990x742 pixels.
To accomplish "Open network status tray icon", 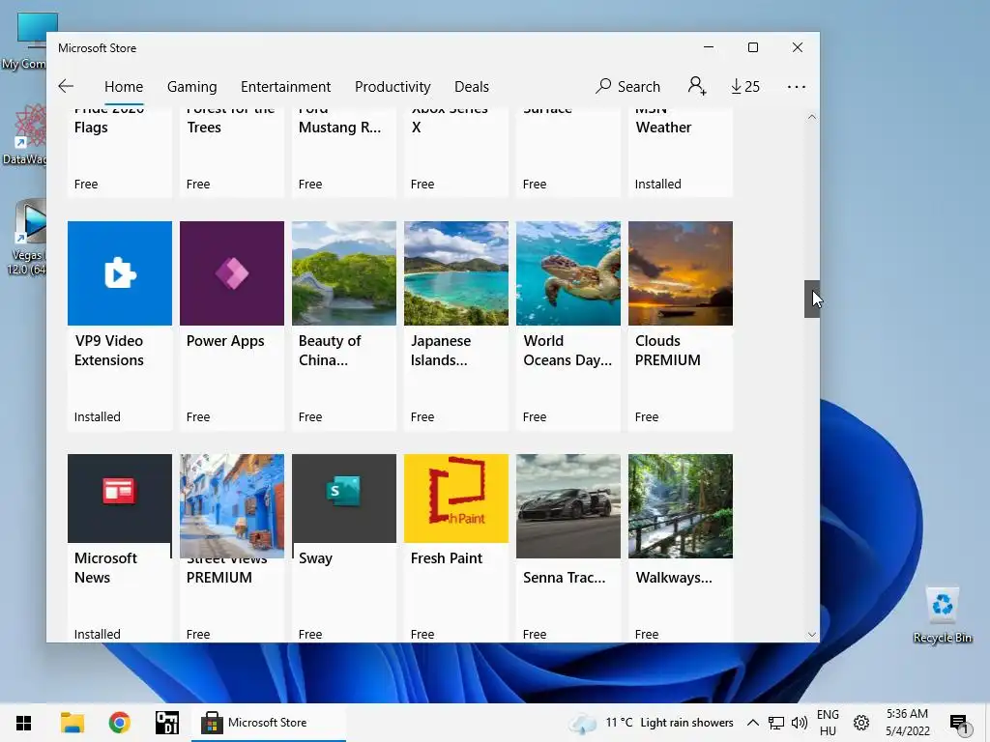I will [776, 723].
